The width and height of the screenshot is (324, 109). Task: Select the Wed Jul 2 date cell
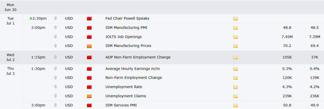point(10,57)
